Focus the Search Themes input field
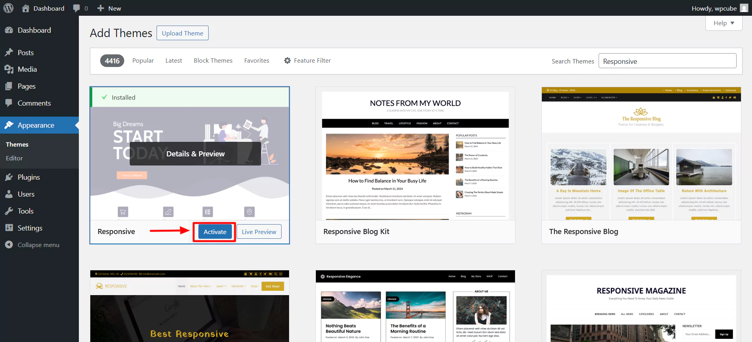The height and width of the screenshot is (342, 752). click(x=667, y=61)
